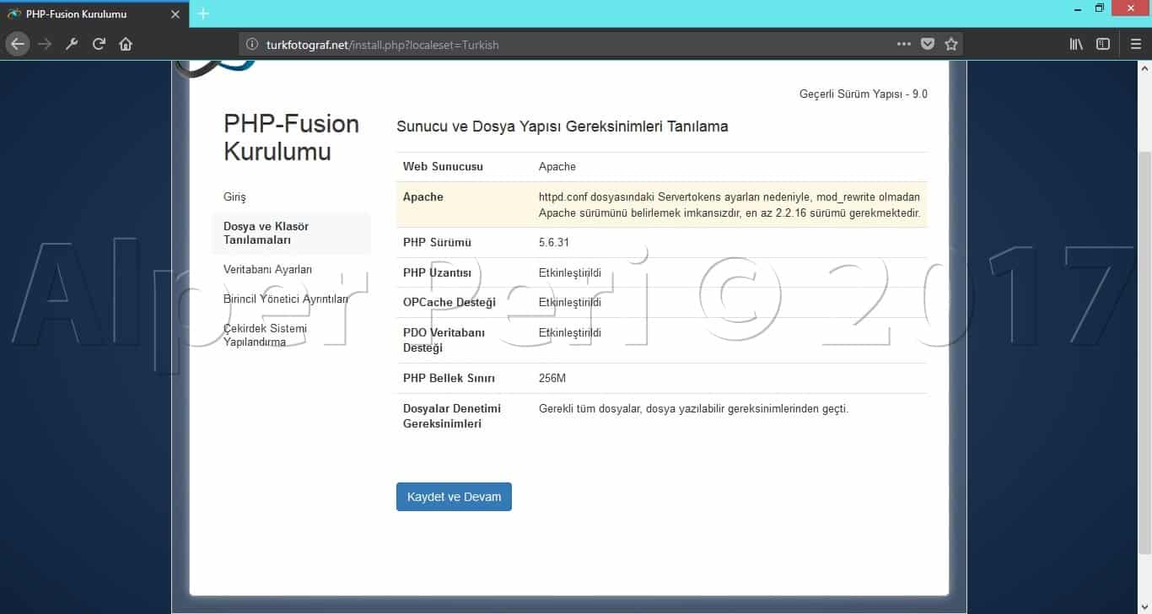Click the Dosyalar Denetimi Gereksinimleri label

(x=452, y=416)
